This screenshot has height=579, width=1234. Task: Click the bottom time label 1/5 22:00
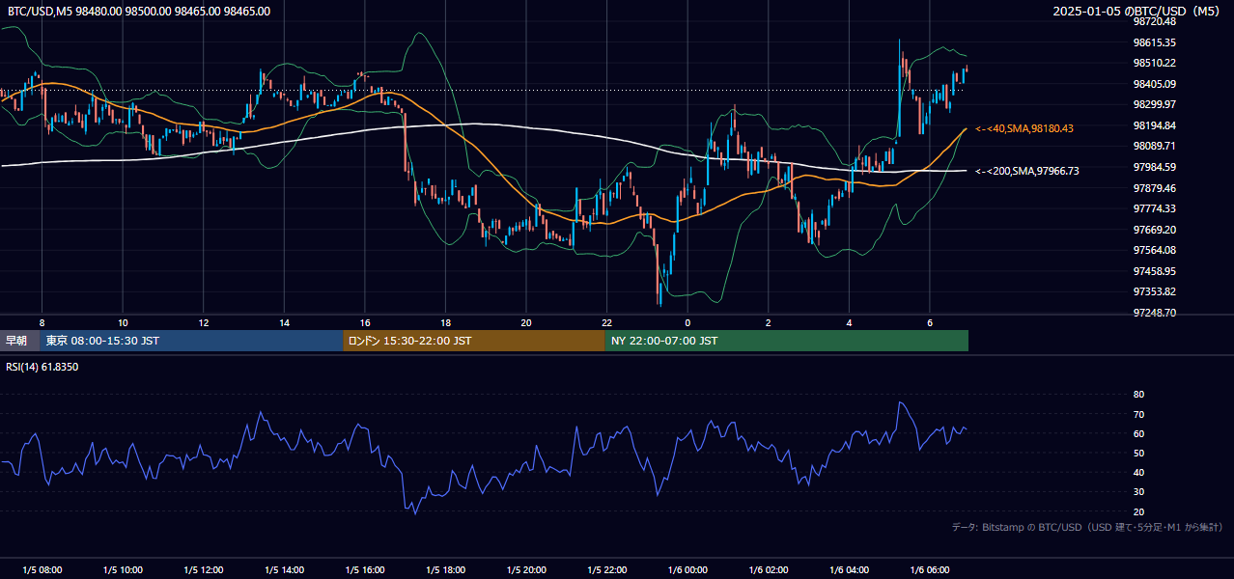(x=606, y=570)
